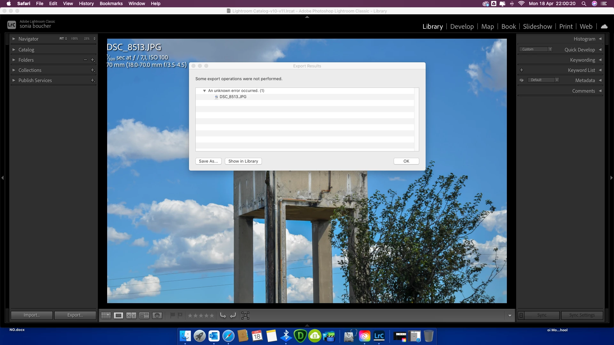This screenshot has height=345, width=614.
Task: Switch to Loupe view
Action: pyautogui.click(x=118, y=316)
